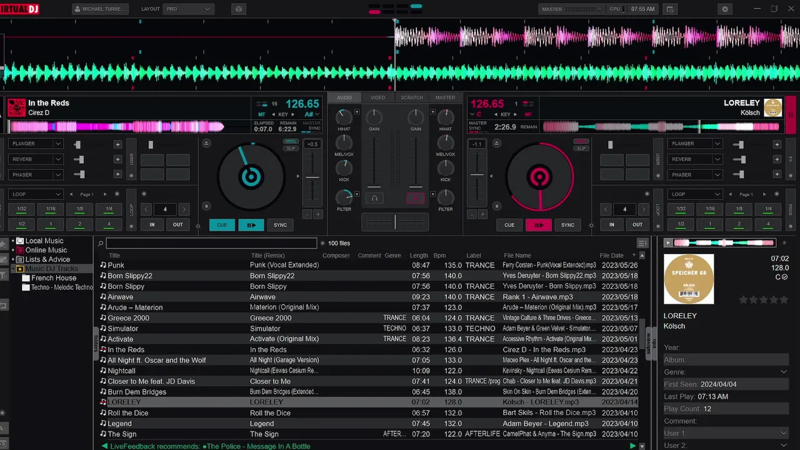The width and height of the screenshot is (800, 450).
Task: Open left deck FLANGER effect dropdown
Action: [x=36, y=144]
